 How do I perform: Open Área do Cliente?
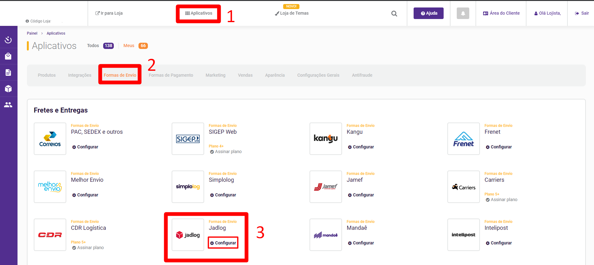pos(501,13)
